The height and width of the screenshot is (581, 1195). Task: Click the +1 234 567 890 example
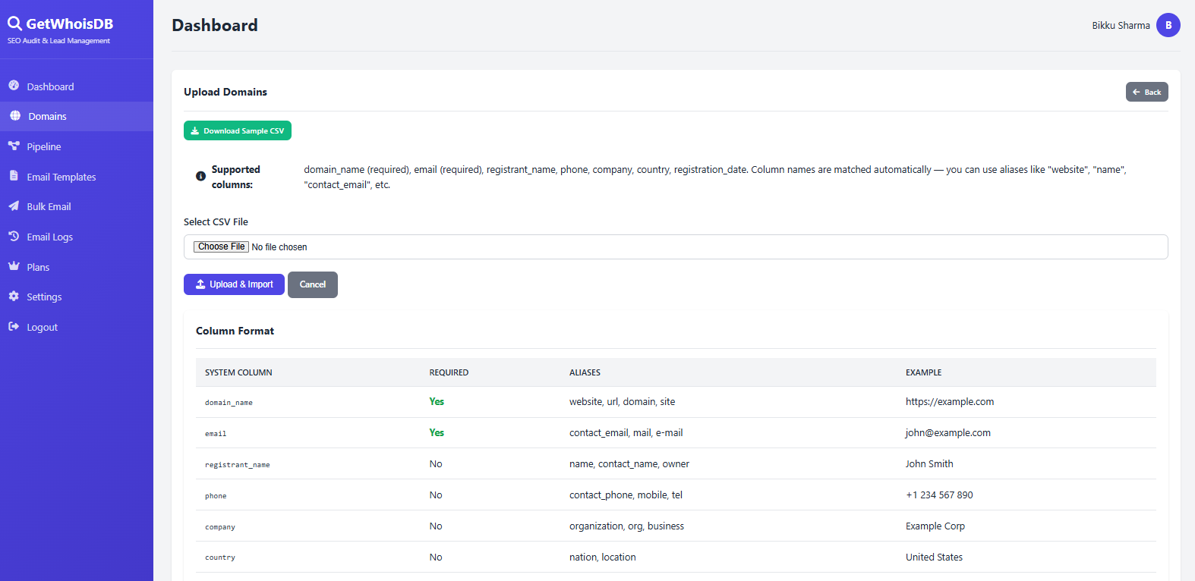(x=939, y=495)
